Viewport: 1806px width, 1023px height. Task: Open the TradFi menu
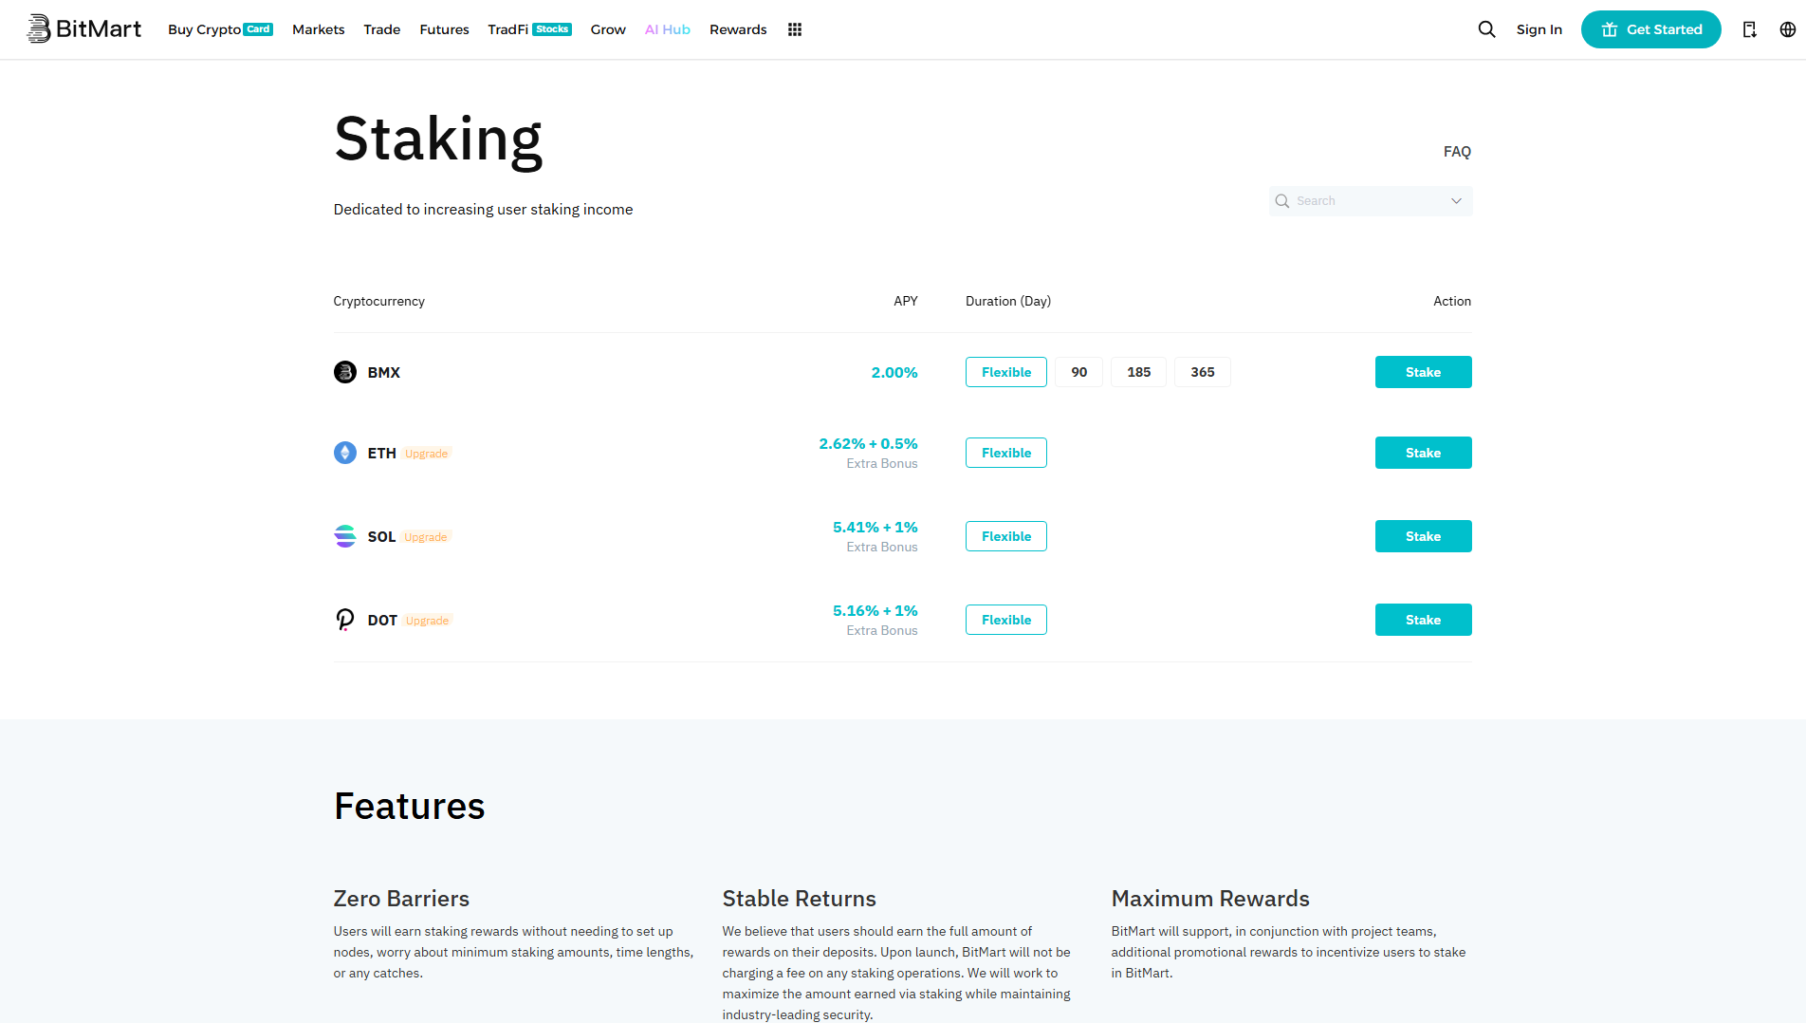click(508, 29)
